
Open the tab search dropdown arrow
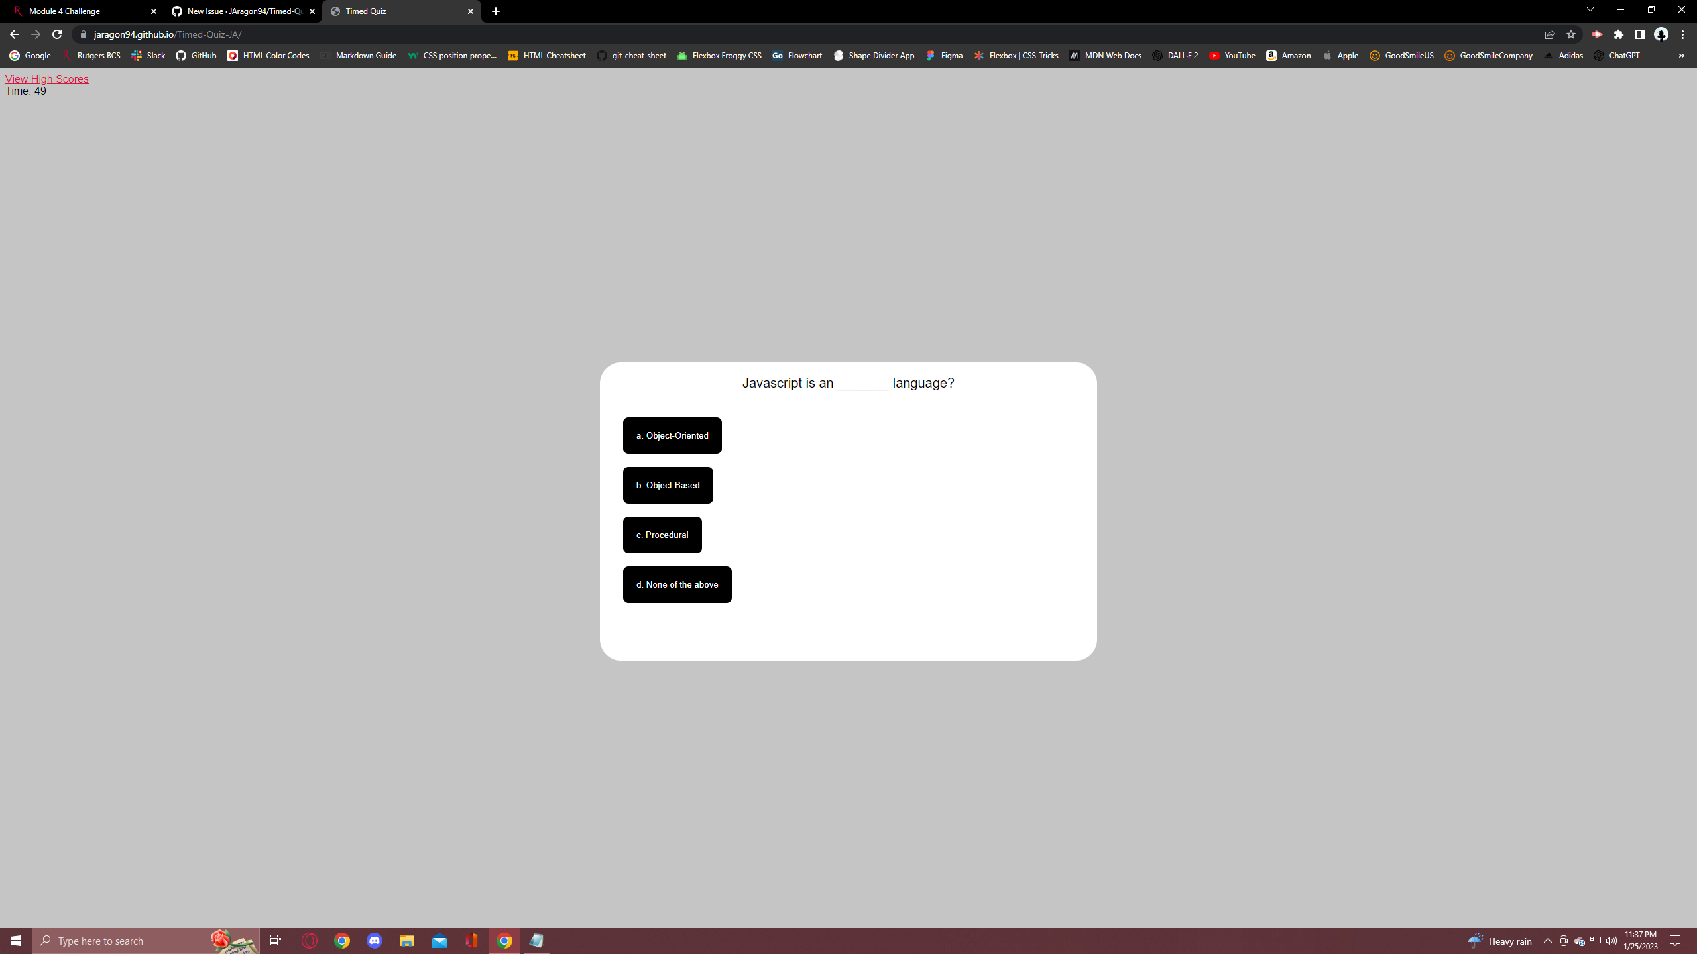[x=1590, y=10]
